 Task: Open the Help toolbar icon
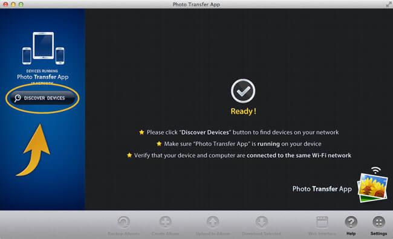[351, 221]
